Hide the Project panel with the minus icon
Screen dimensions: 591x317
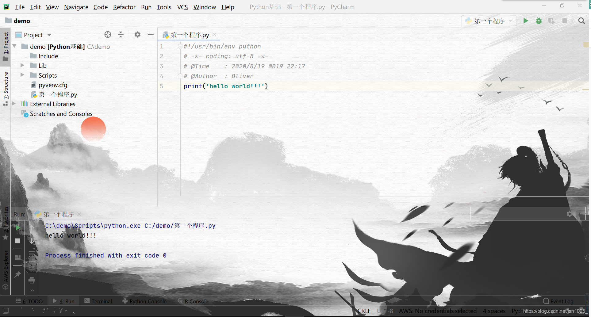151,35
